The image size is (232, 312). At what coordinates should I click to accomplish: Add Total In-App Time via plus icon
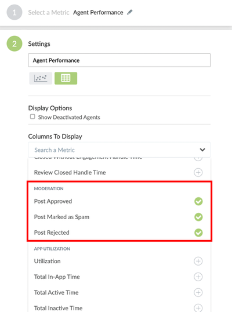coord(198,277)
